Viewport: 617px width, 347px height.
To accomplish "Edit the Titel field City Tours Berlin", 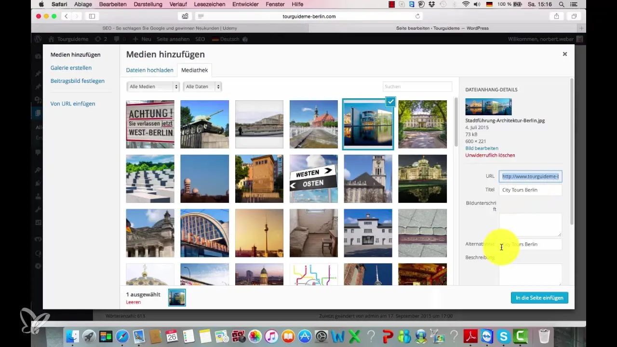I will tap(530, 190).
